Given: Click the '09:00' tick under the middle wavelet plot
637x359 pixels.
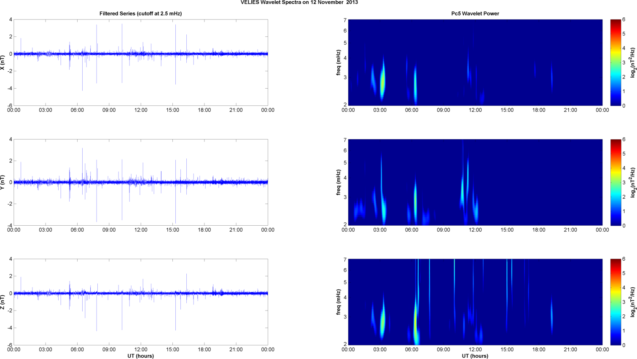Looking at the screenshot, I should point(443,230).
